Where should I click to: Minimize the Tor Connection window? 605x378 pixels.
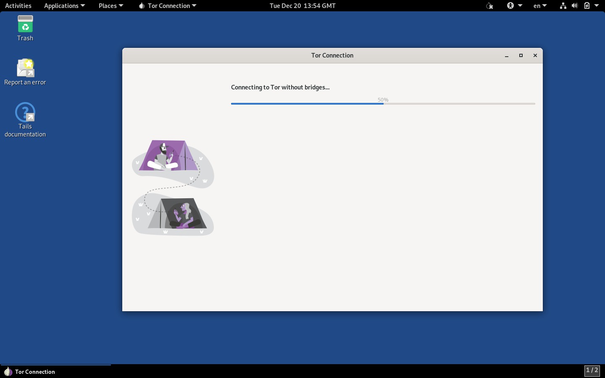507,55
